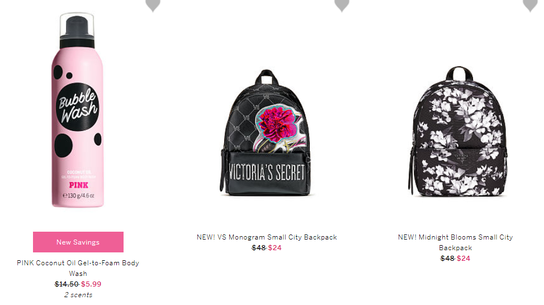Click the crossed-out $14.50 original price

point(67,284)
